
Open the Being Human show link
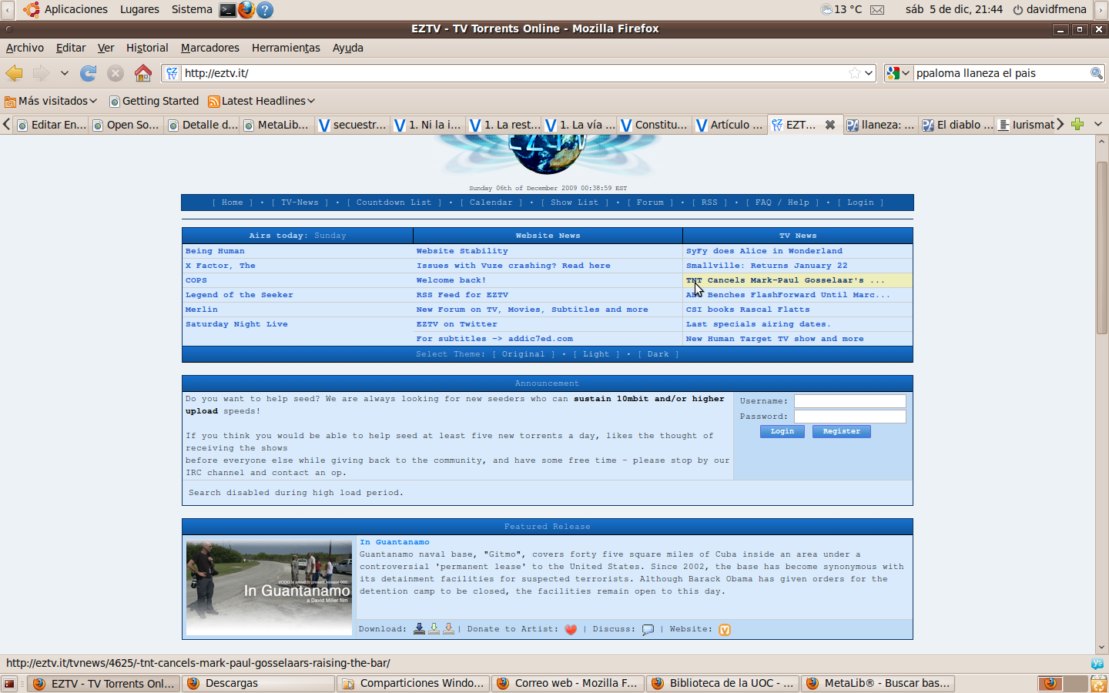coord(215,251)
